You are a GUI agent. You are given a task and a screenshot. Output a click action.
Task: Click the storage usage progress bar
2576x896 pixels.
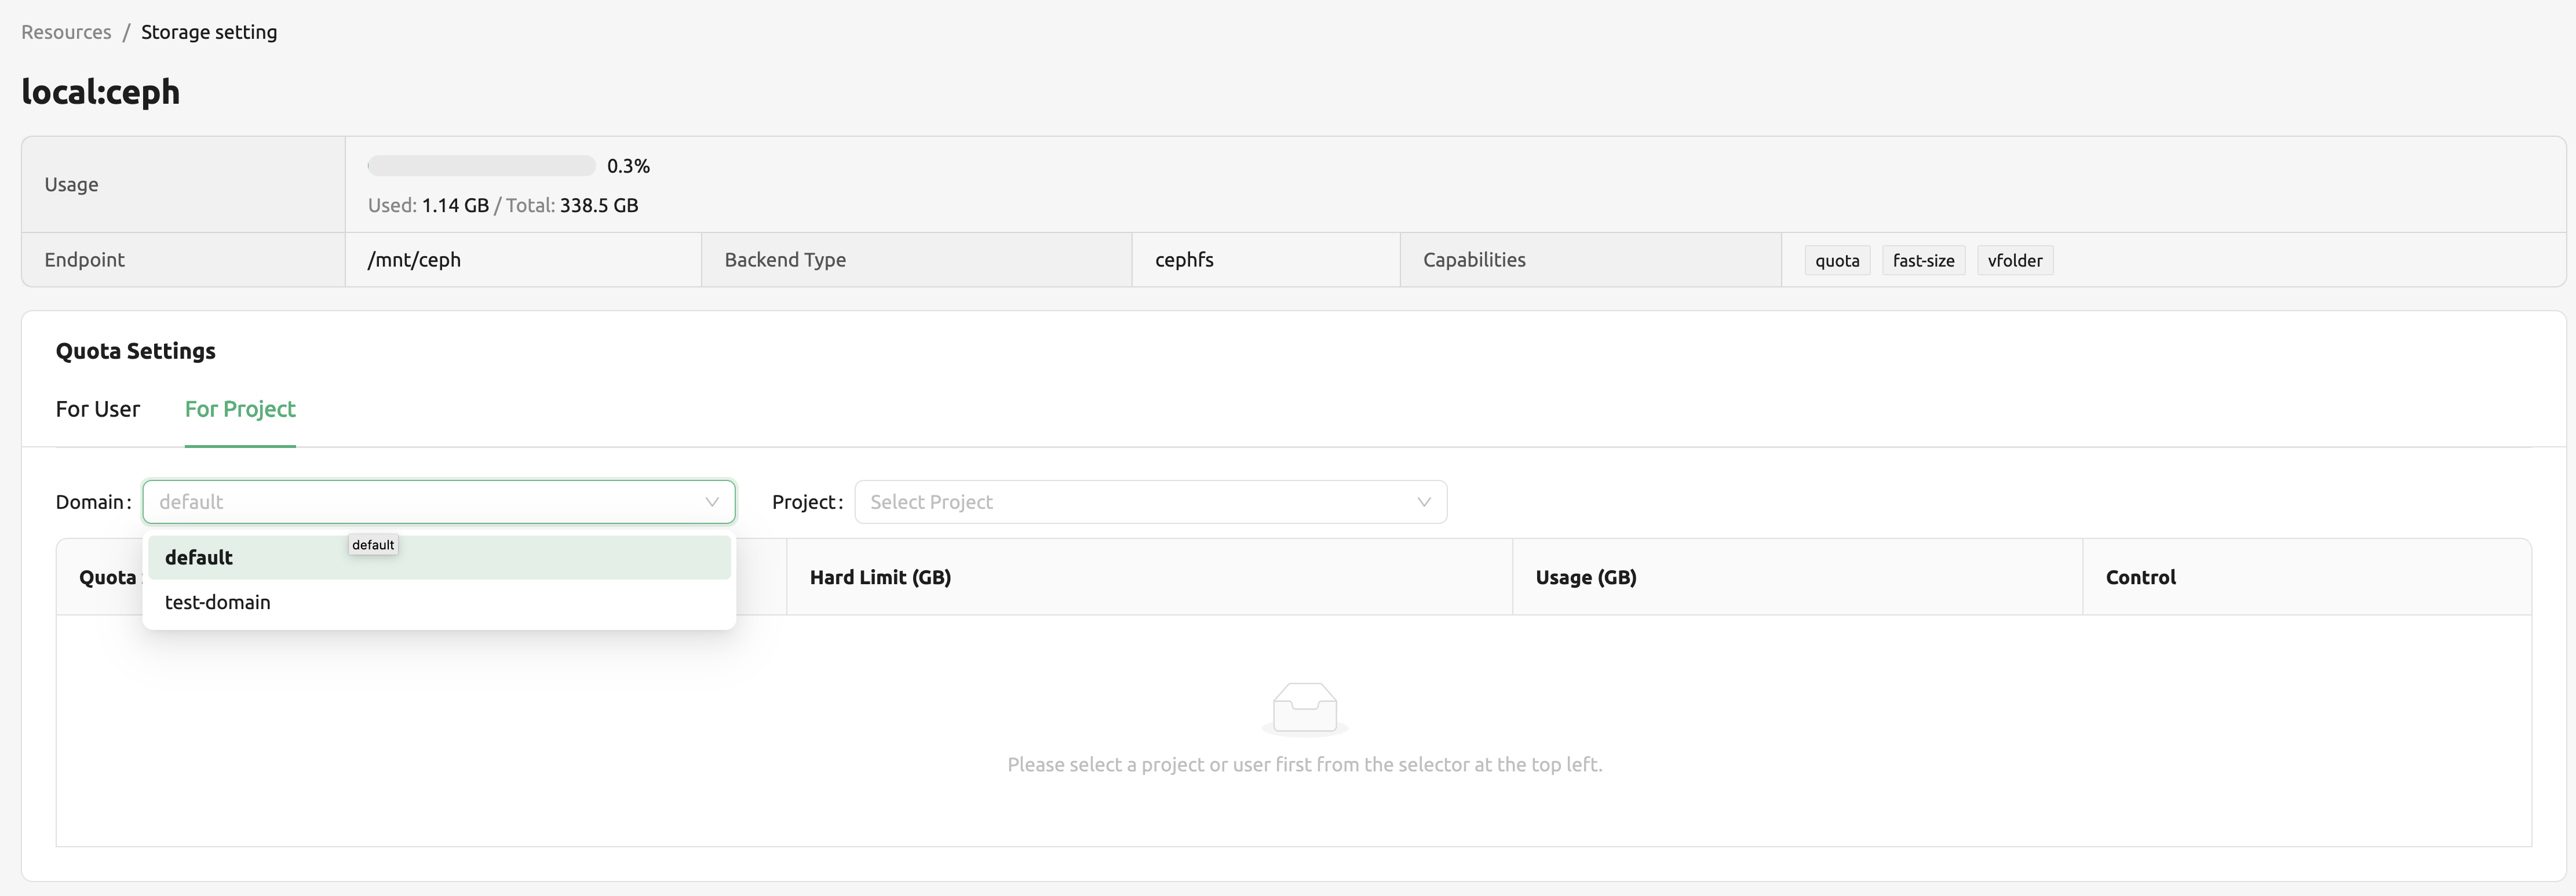pyautogui.click(x=482, y=166)
